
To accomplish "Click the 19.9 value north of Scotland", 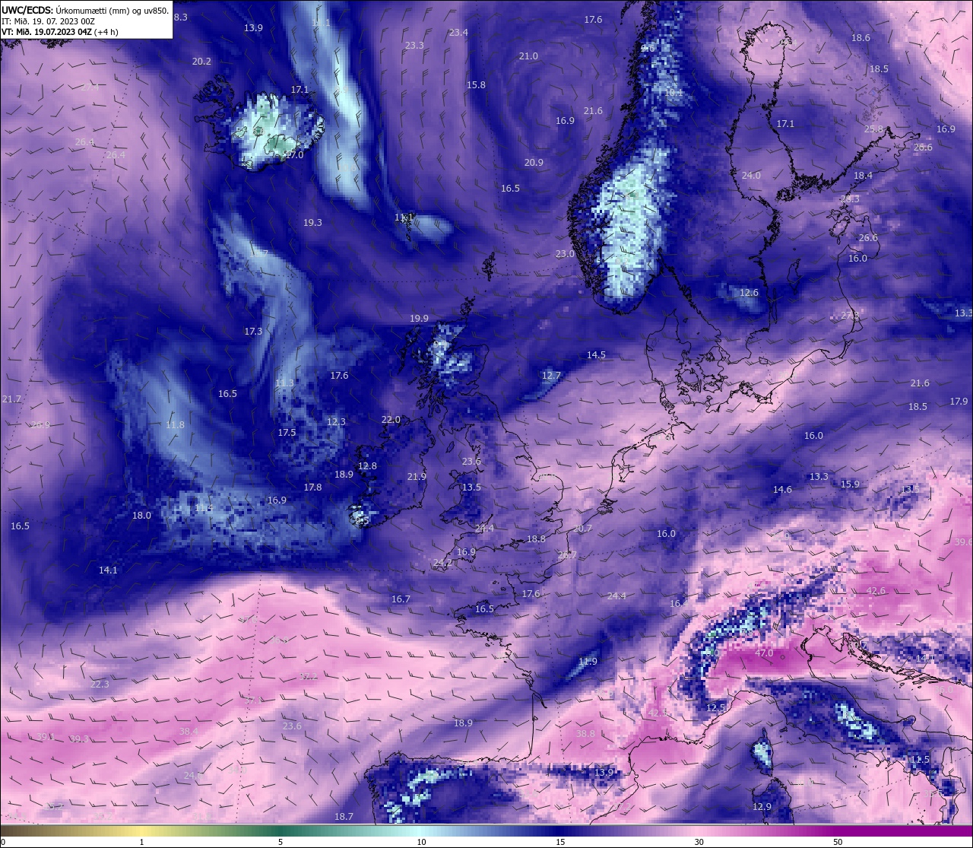I will tap(419, 318).
